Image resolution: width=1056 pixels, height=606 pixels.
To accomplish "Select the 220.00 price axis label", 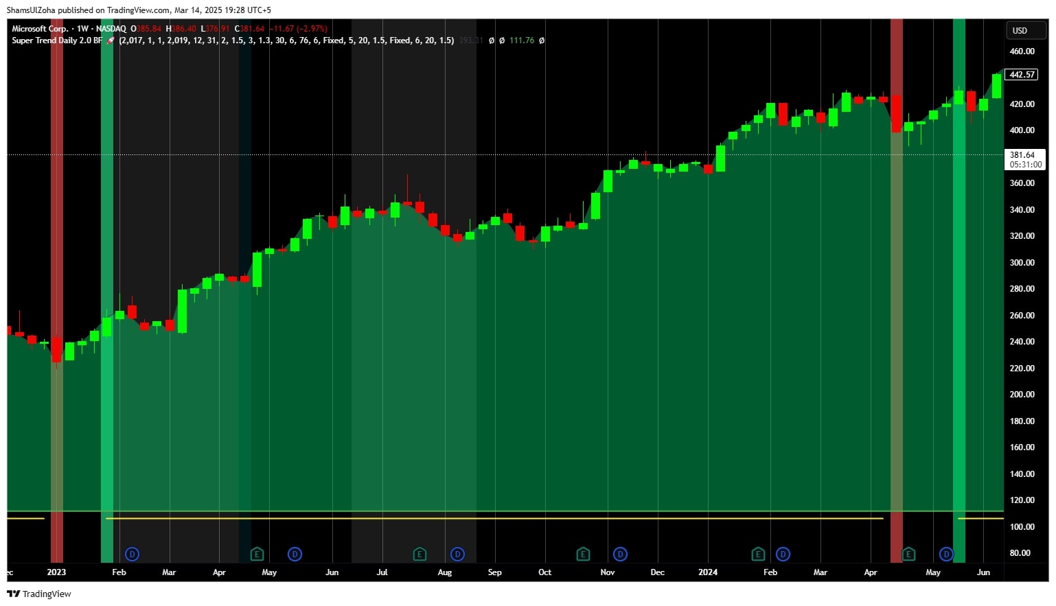I will (x=1022, y=369).
